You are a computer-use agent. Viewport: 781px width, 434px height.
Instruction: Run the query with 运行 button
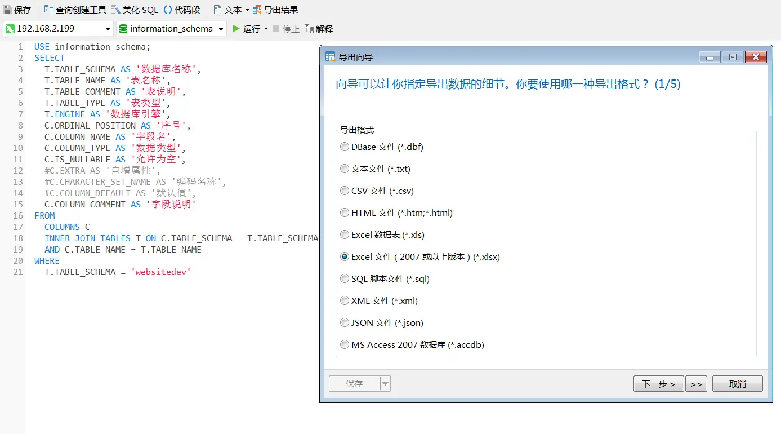(246, 29)
